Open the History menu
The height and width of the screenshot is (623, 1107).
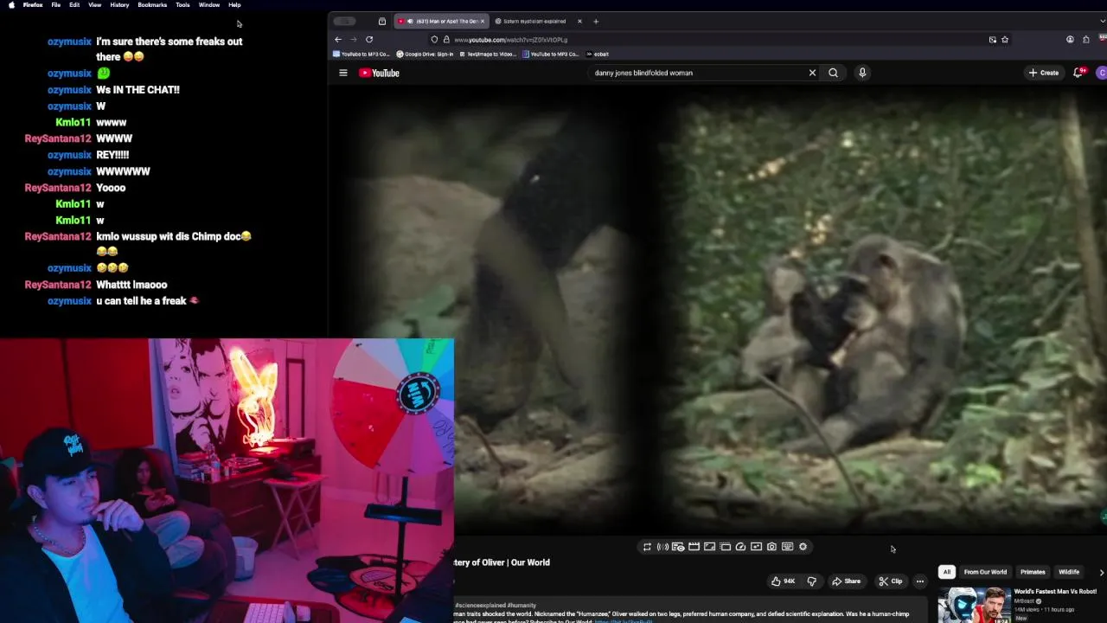[x=119, y=5]
